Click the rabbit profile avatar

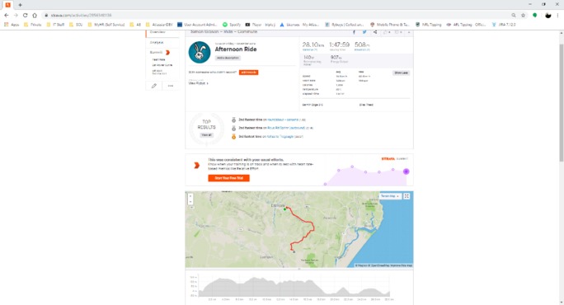point(200,52)
